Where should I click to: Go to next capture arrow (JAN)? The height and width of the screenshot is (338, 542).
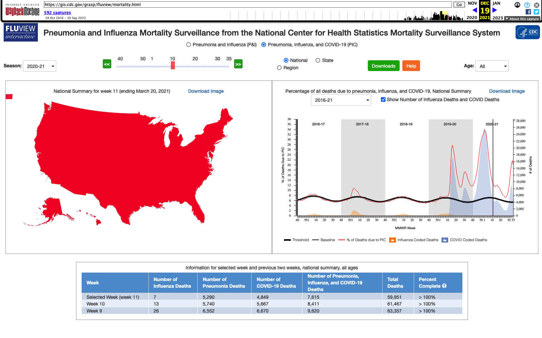(495, 10)
